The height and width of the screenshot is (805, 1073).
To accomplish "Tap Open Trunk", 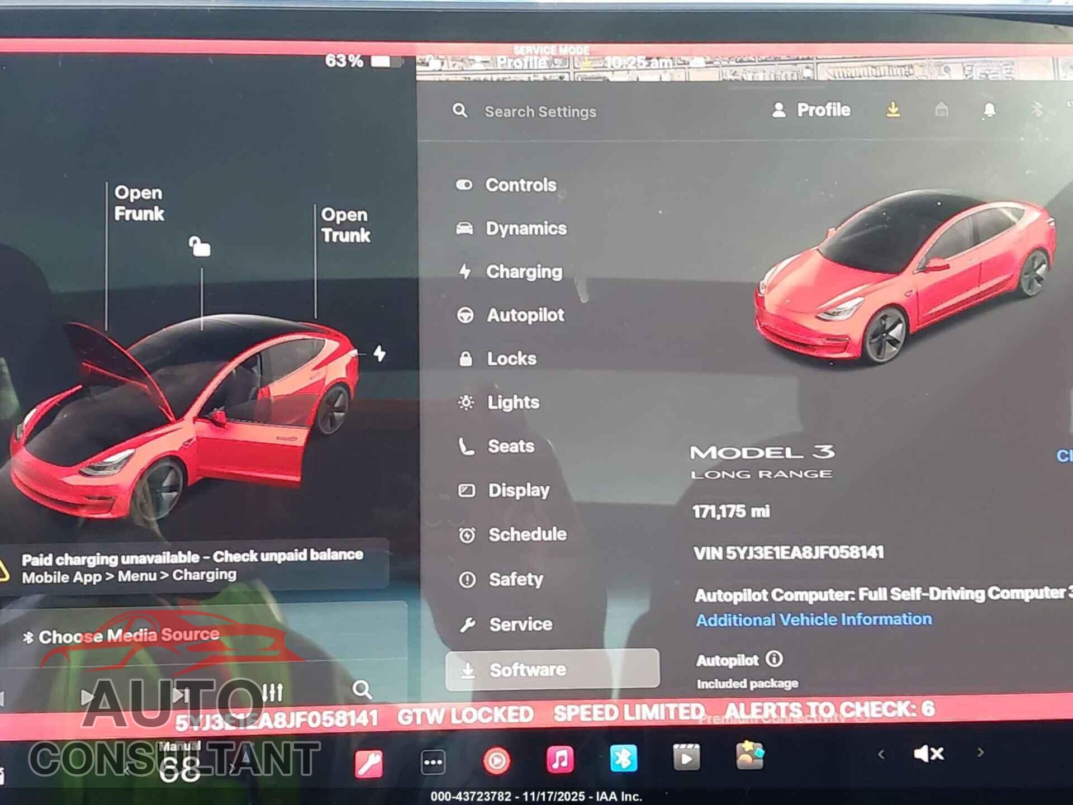I will (345, 225).
